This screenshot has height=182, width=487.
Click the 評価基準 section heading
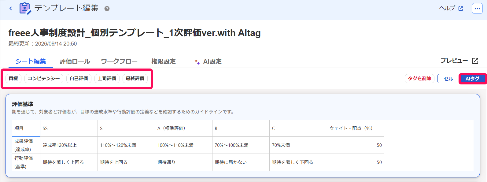23,104
